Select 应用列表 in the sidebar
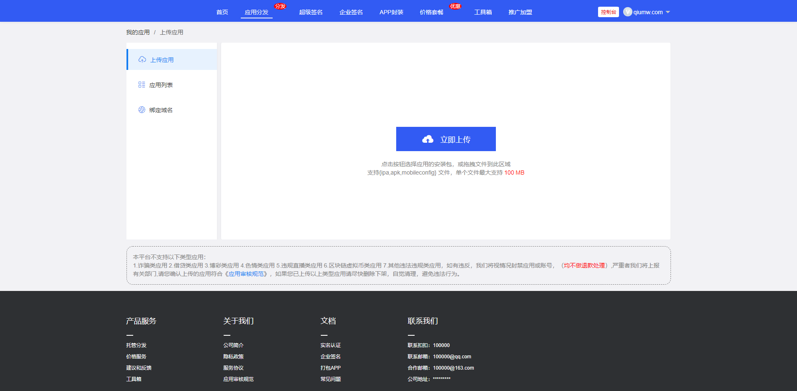The width and height of the screenshot is (797, 391). tap(161, 85)
